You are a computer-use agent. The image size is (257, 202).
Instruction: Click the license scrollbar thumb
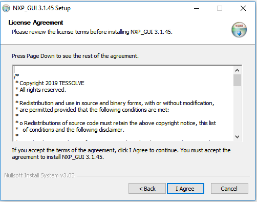tap(237, 80)
